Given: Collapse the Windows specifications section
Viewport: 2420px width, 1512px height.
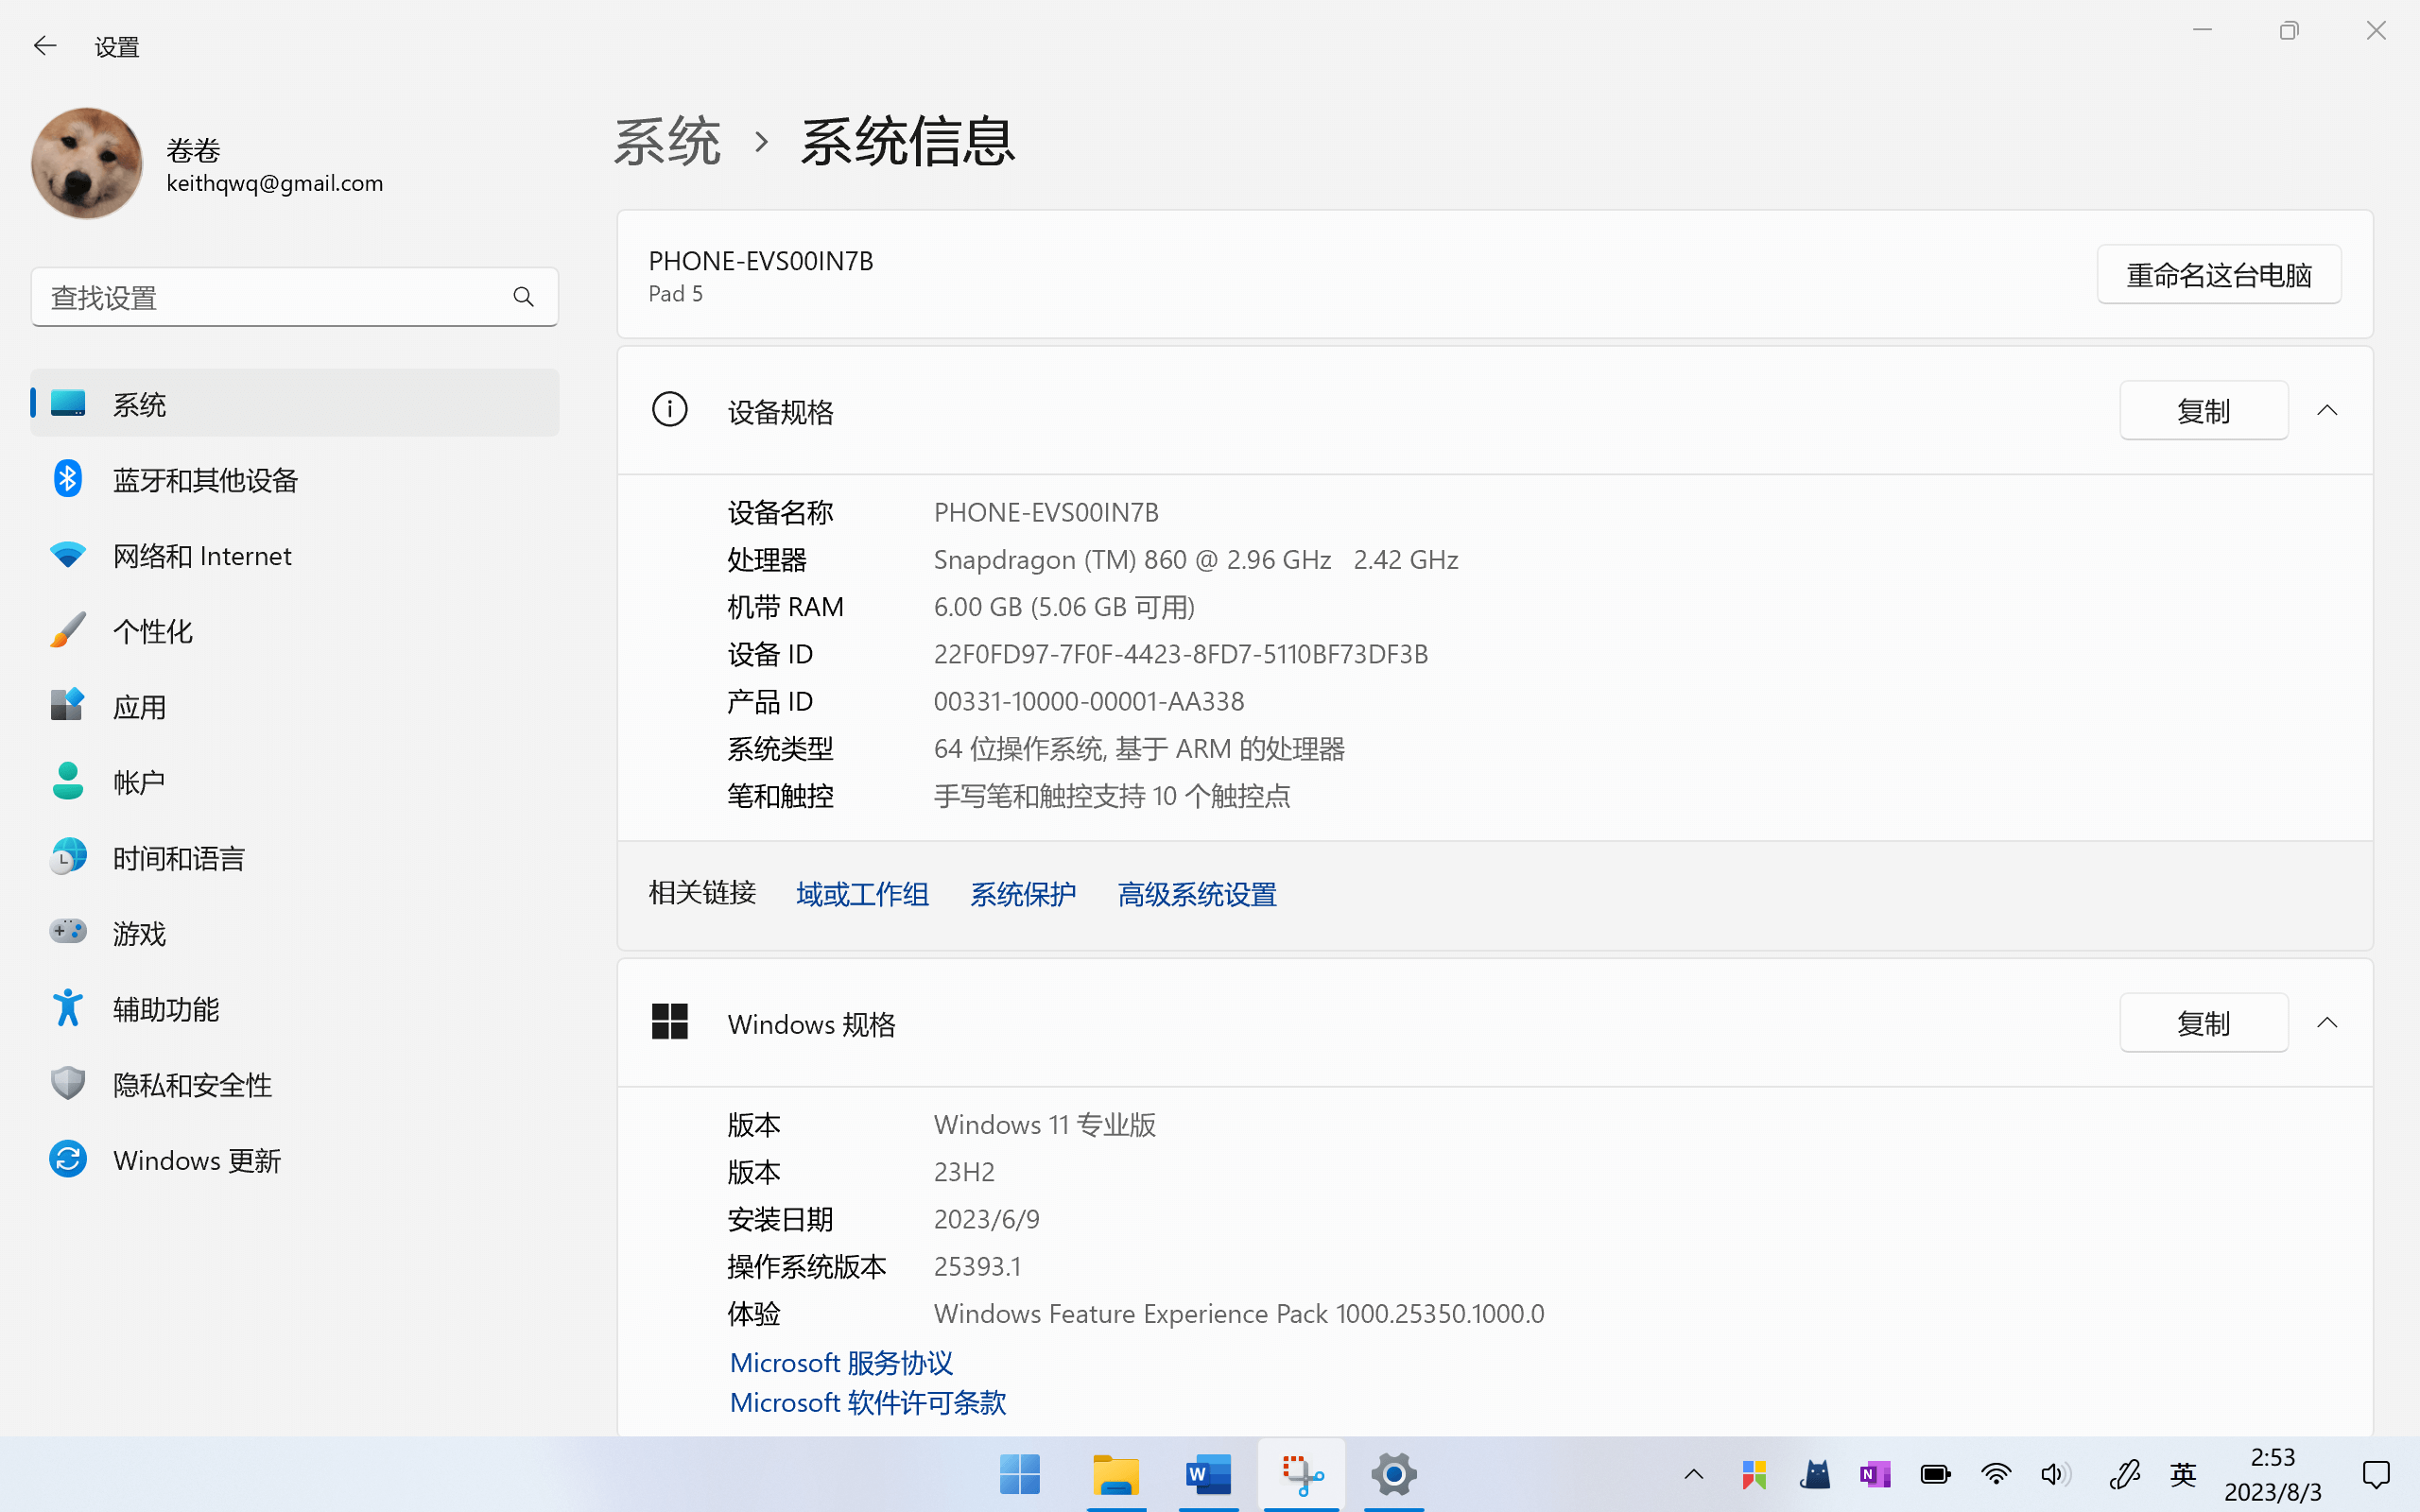Looking at the screenshot, I should click(2327, 1022).
